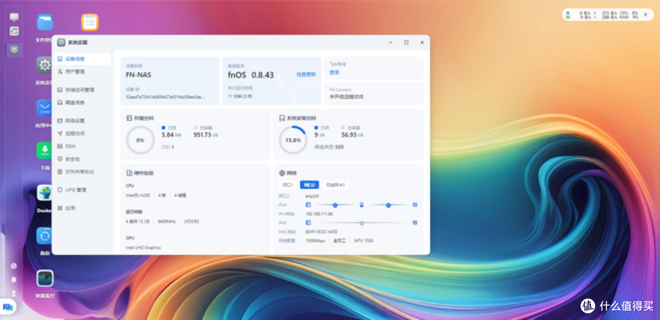The height and width of the screenshot is (320, 660).
Task: Open the blue chat feedback icon
Action: coord(8,307)
